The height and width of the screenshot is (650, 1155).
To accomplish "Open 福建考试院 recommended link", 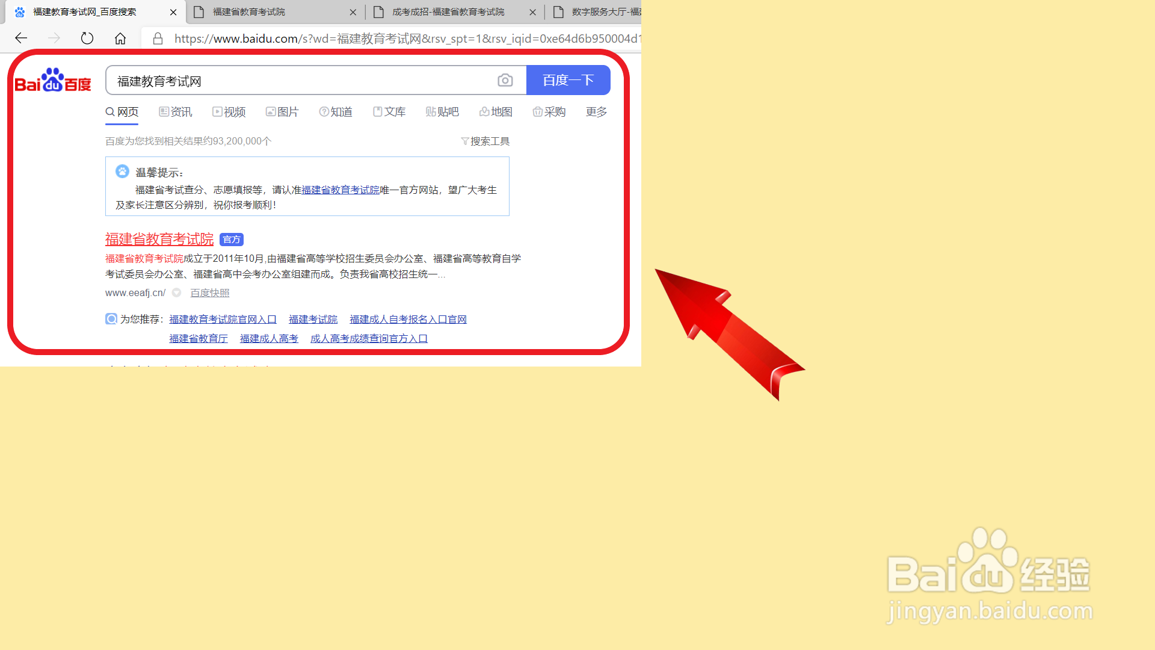I will click(313, 320).
